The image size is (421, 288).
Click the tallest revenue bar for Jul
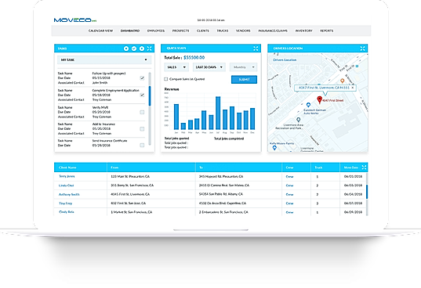pyautogui.click(x=218, y=113)
